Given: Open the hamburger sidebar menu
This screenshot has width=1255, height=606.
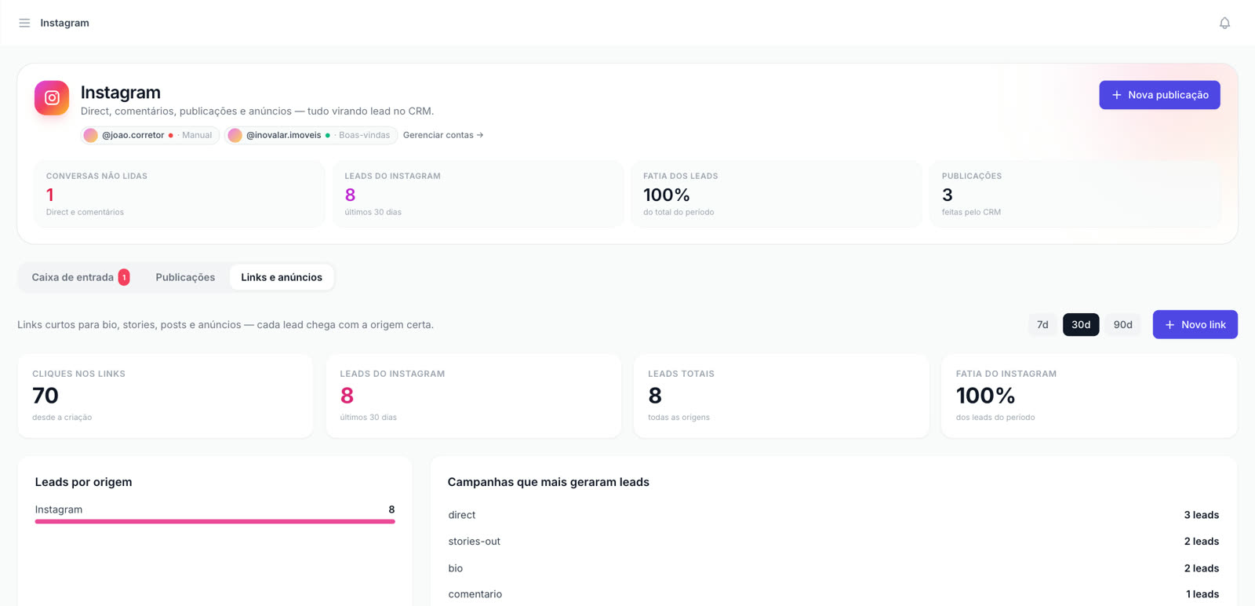Looking at the screenshot, I should [x=24, y=23].
